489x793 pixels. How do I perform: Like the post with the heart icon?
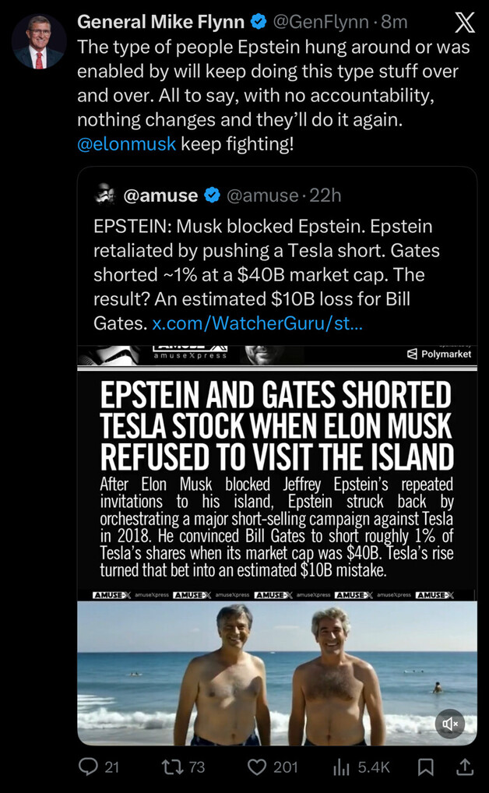(x=258, y=767)
